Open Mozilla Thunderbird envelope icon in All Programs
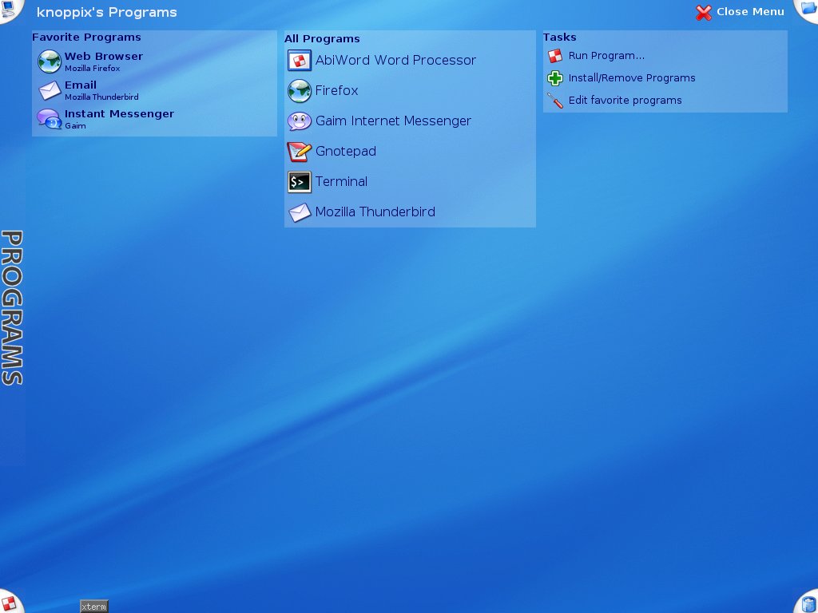818x613 pixels. pyautogui.click(x=300, y=212)
